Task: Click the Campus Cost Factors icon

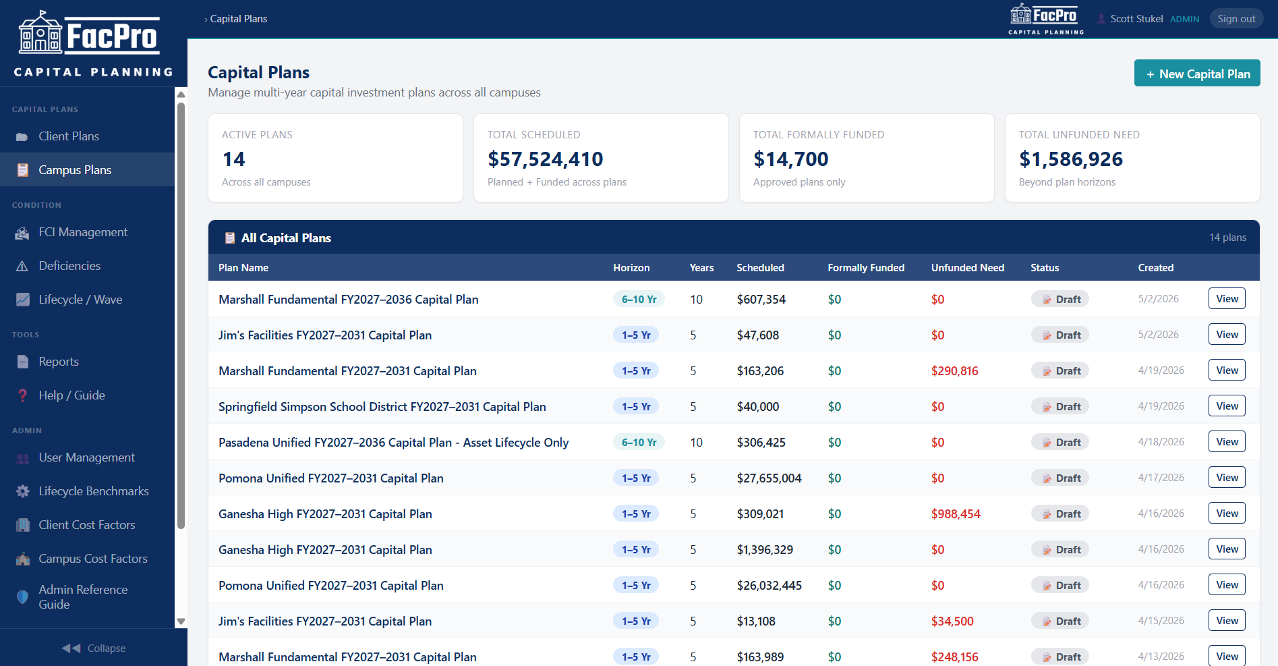Action: coord(22,559)
